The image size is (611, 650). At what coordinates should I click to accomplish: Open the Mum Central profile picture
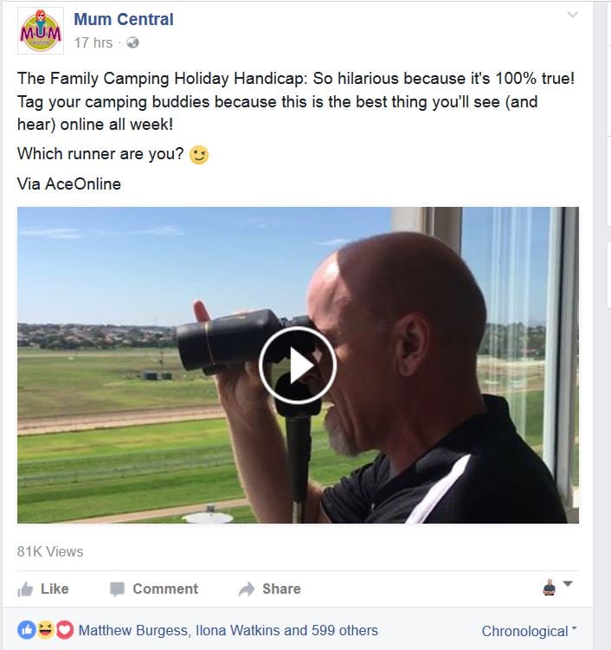41,30
